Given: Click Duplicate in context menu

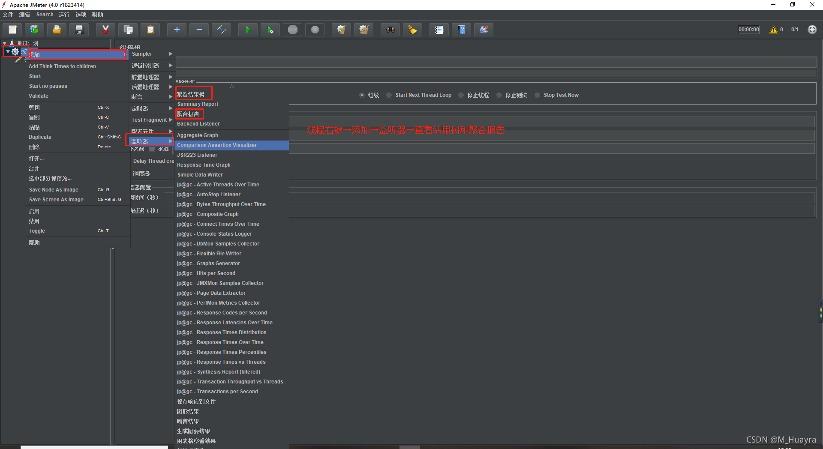Looking at the screenshot, I should click(78, 137).
